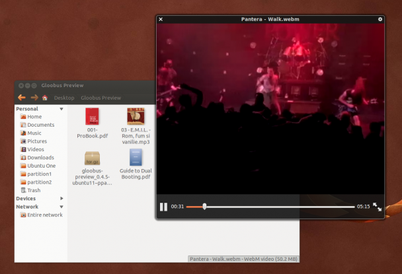Click the Guide to Dual Booting.pdf label

coord(136,174)
